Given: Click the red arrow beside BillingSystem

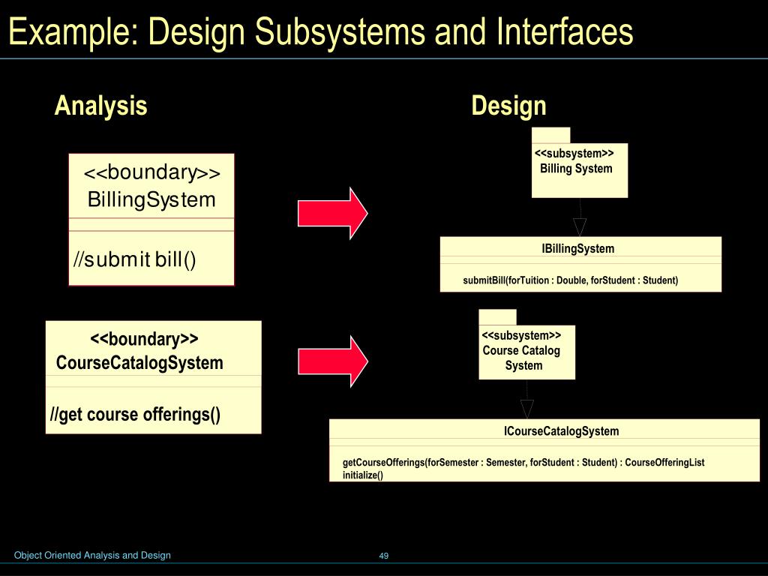Looking at the screenshot, I should coord(332,213).
